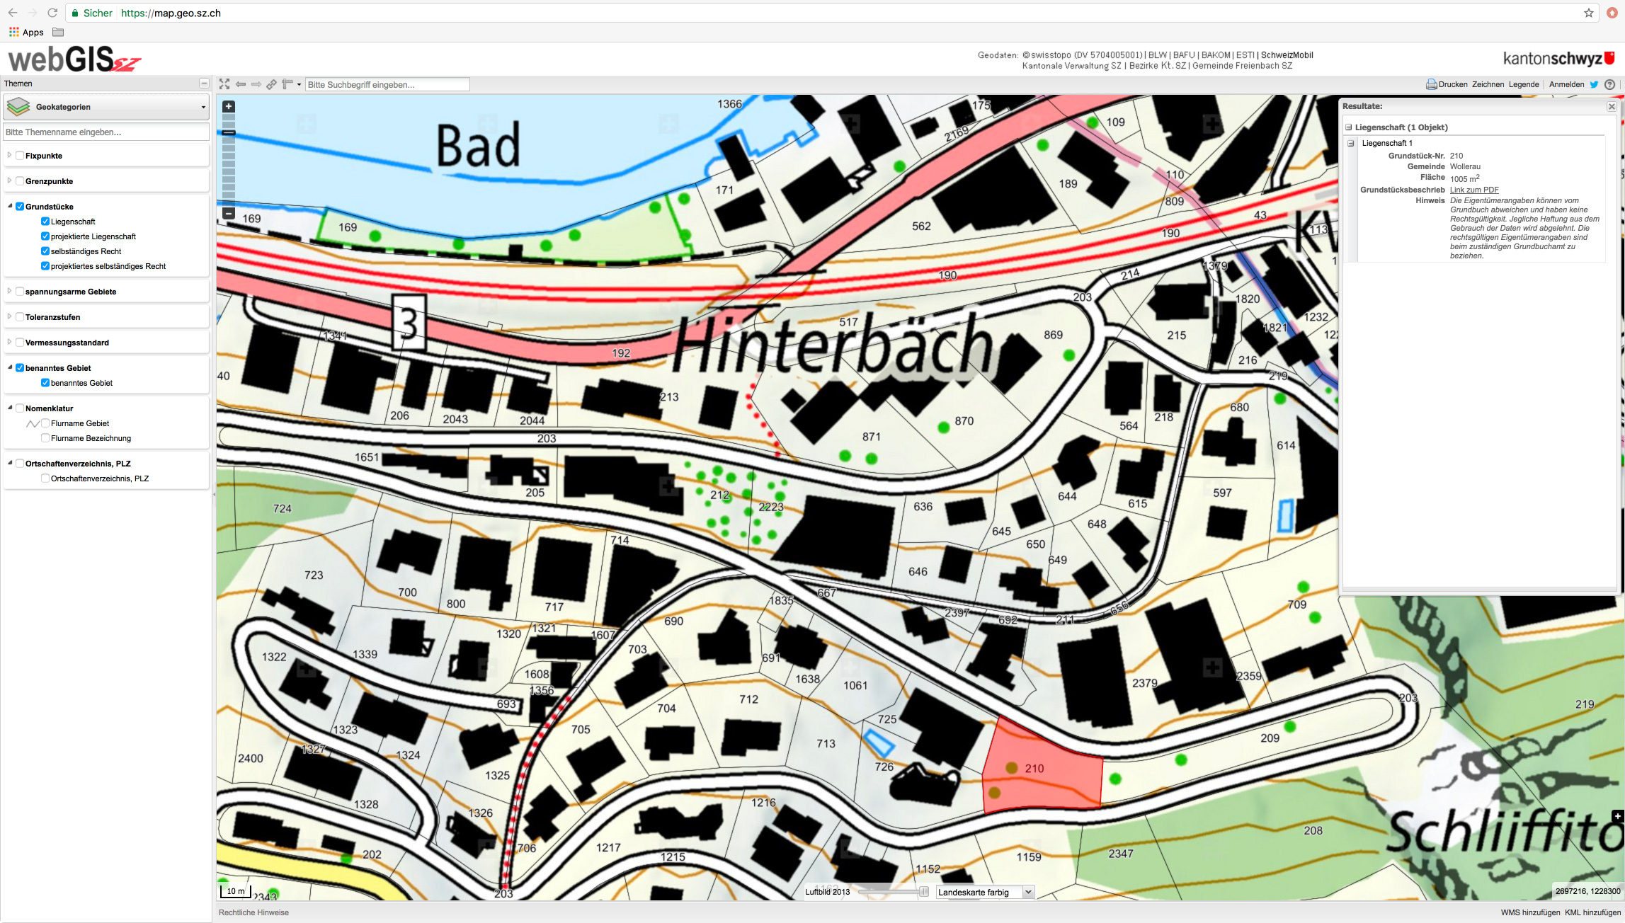
Task: Select the measure ruler tool
Action: 287,84
